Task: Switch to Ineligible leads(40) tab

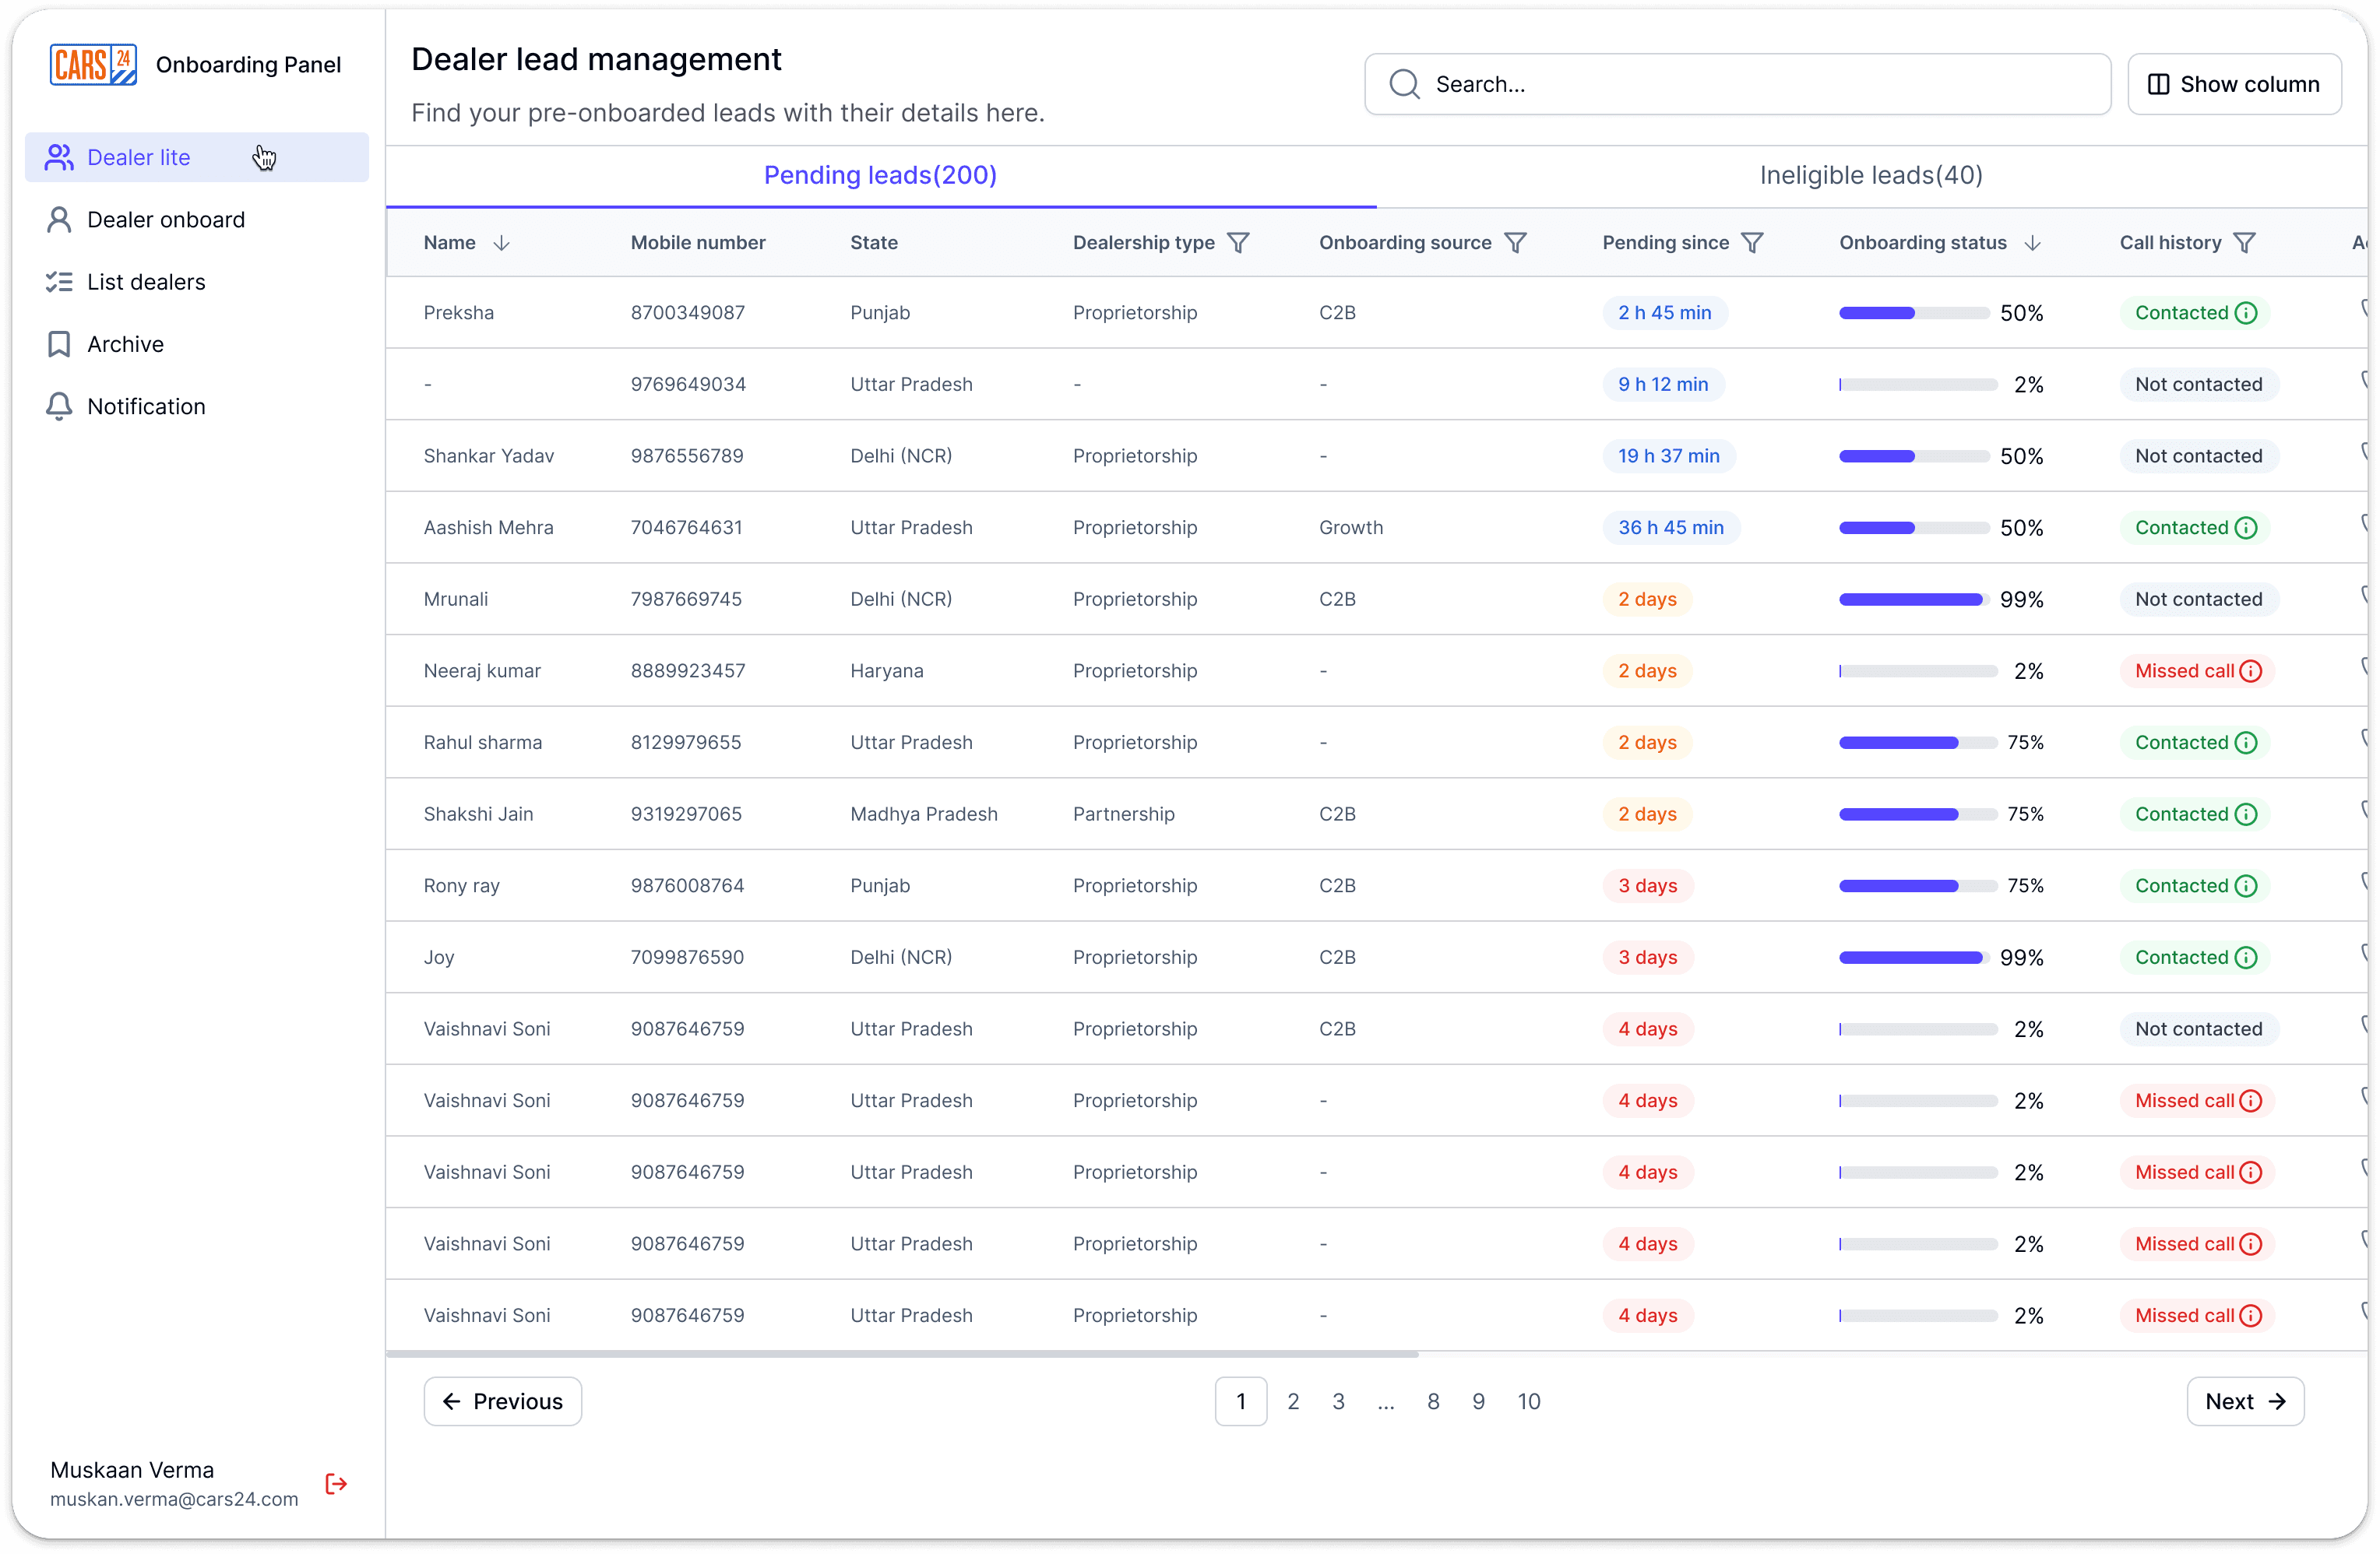Action: point(1871,175)
